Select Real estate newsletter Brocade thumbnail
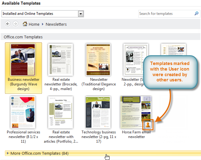Viewport: 201px width, 160px height. point(60,59)
